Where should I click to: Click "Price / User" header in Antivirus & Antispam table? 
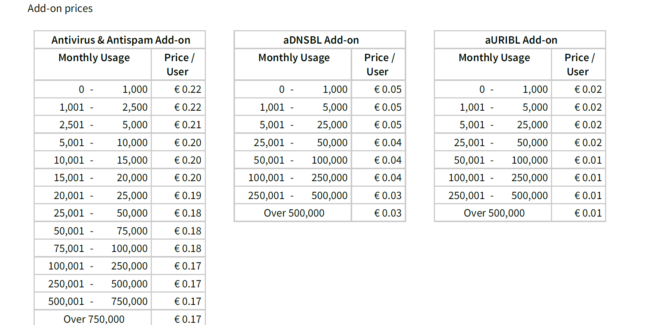(179, 64)
